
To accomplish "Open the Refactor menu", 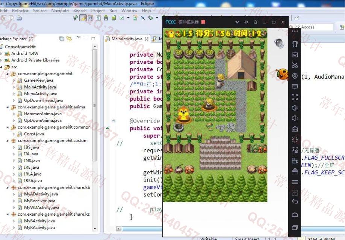I will [20, 10].
